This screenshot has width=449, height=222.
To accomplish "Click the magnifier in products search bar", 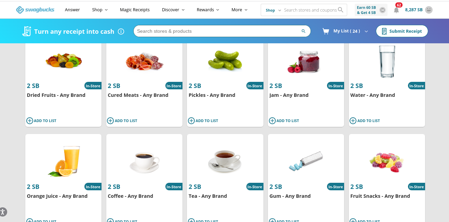I will 303,31.
